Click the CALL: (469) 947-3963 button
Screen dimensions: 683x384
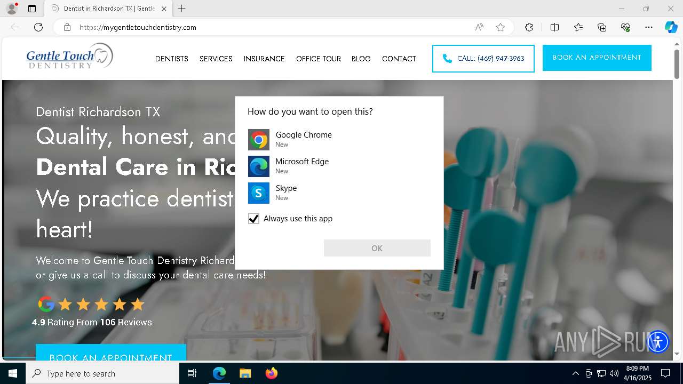[483, 59]
